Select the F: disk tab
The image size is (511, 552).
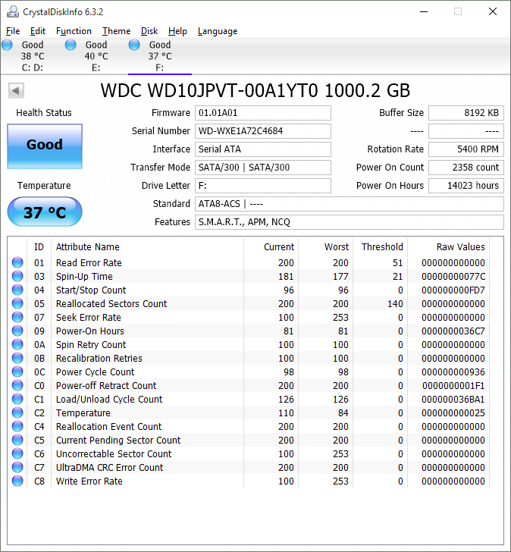[x=160, y=56]
